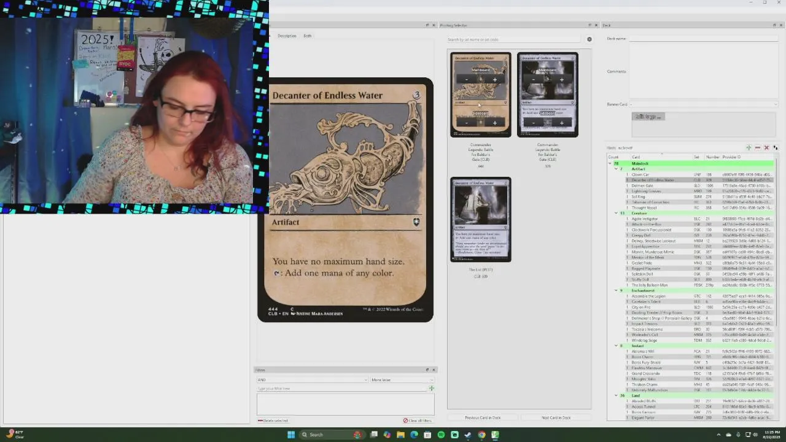Open File Explorer from the taskbar
786x442 pixels.
400,435
